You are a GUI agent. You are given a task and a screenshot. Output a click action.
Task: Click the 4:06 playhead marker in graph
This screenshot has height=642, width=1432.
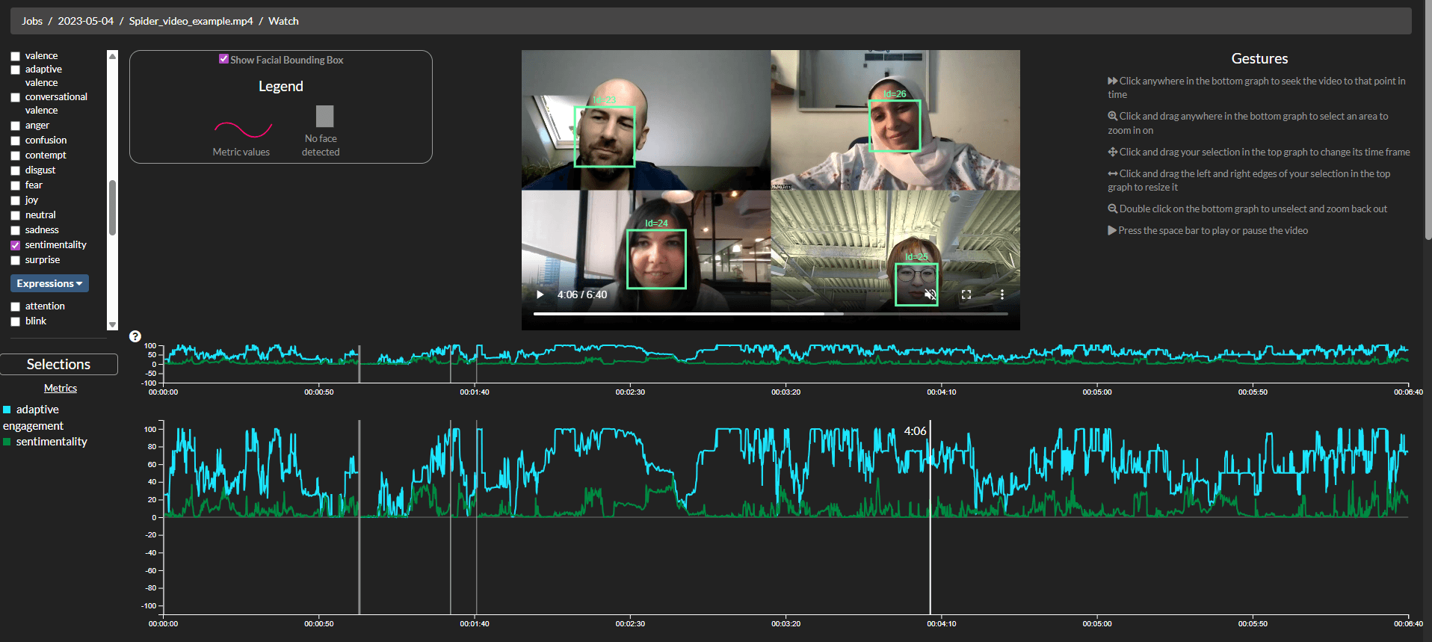[x=930, y=517]
